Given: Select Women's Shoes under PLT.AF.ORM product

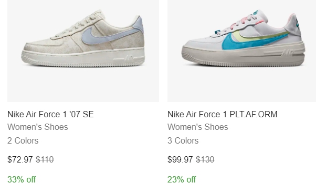Looking at the screenshot, I should pos(198,127).
